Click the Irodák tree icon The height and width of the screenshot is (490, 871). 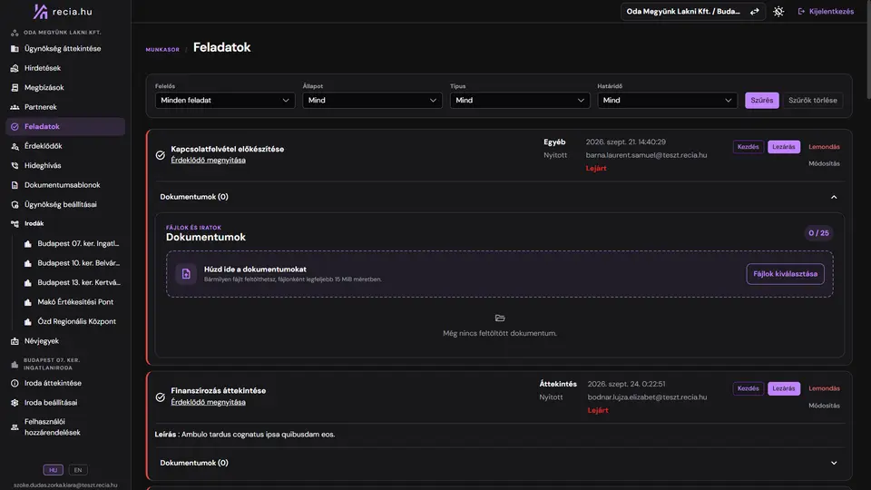(x=15, y=223)
